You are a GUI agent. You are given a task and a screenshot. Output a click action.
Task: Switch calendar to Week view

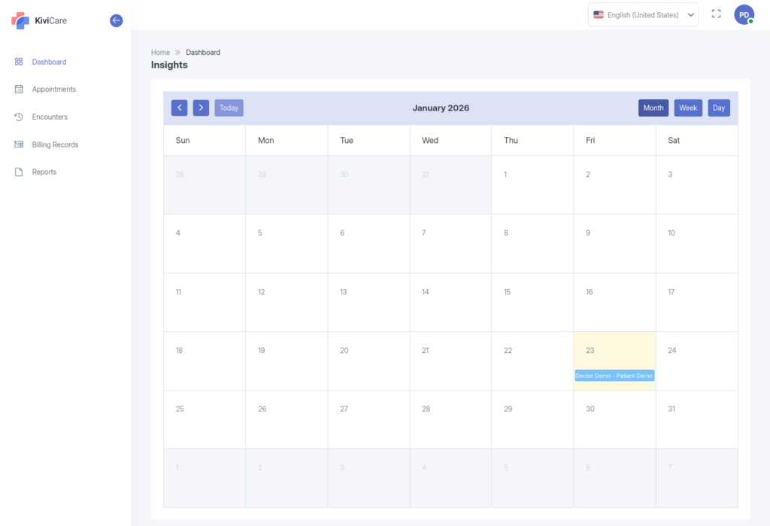[688, 108]
